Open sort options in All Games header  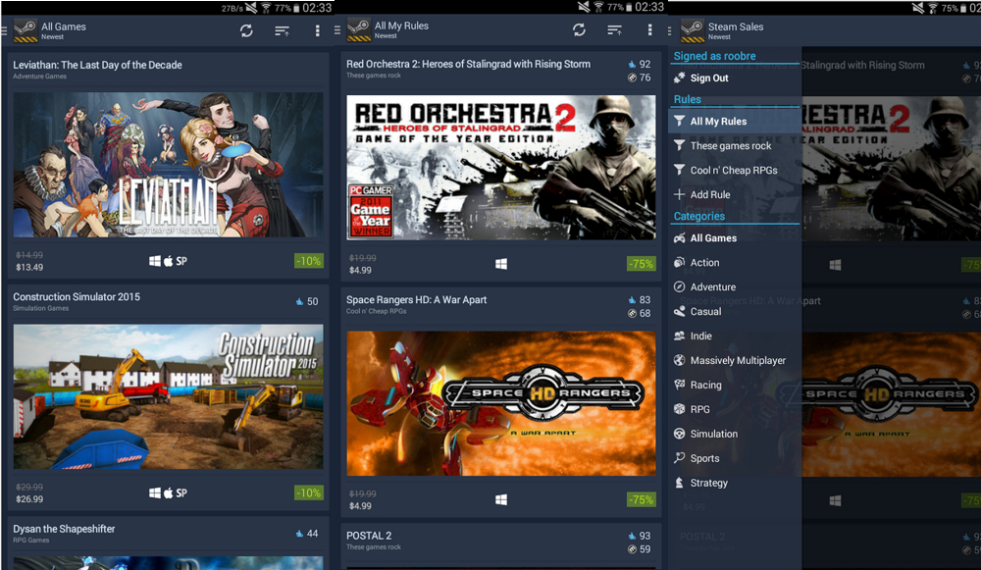282,30
